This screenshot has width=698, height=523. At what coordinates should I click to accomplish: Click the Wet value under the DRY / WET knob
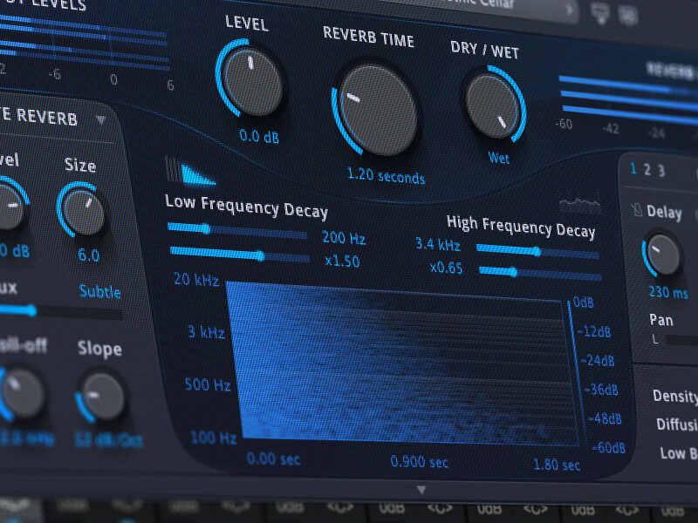(x=498, y=158)
